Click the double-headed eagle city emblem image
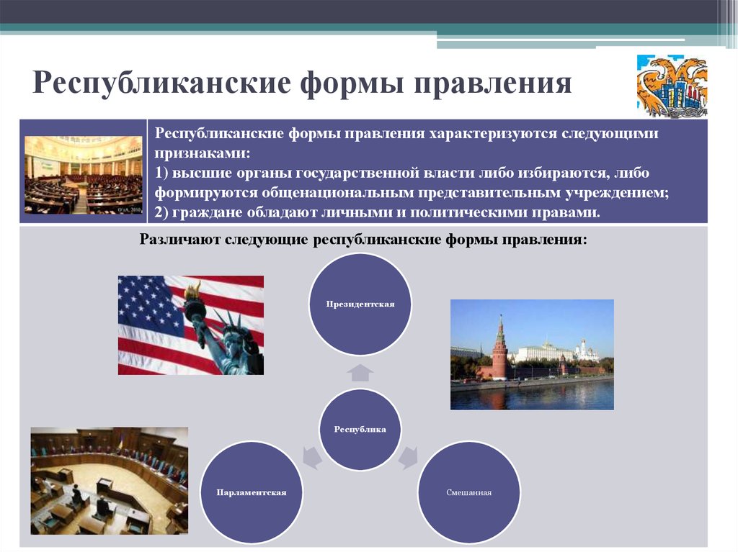738x552 pixels. [672, 86]
